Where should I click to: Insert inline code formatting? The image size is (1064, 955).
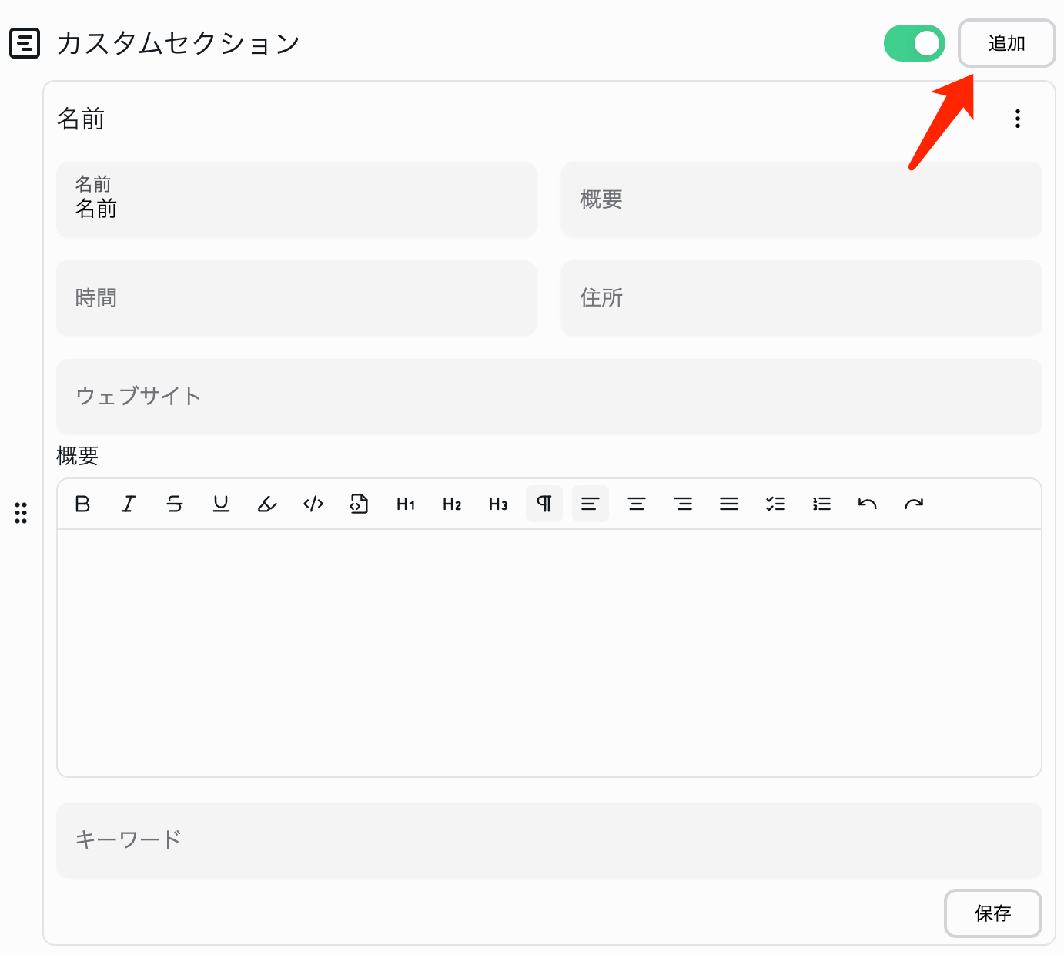[313, 504]
